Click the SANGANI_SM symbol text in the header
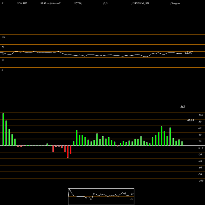Viewport: 205px width, 205px height. [141, 3]
